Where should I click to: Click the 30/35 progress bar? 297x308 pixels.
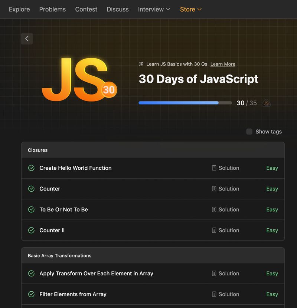(x=185, y=103)
